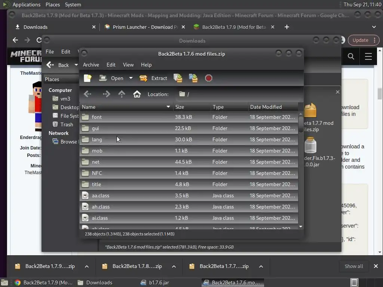Image resolution: width=383 pixels, height=287 pixels.
Task: Sort archive list by Date Modified column
Action: (x=273, y=107)
